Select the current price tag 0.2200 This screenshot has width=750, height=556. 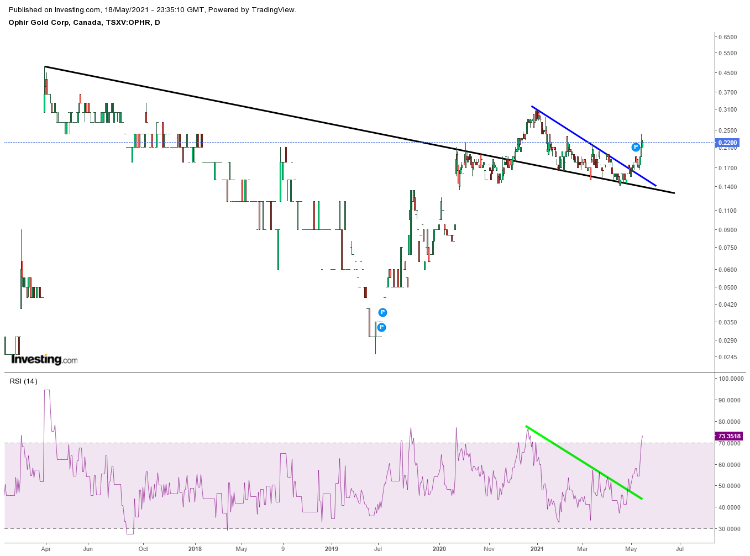tap(727, 143)
